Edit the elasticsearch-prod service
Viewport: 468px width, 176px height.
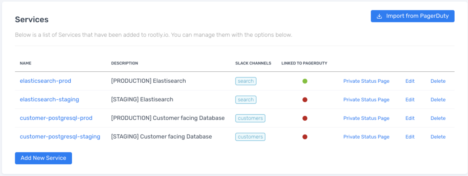[x=410, y=81]
